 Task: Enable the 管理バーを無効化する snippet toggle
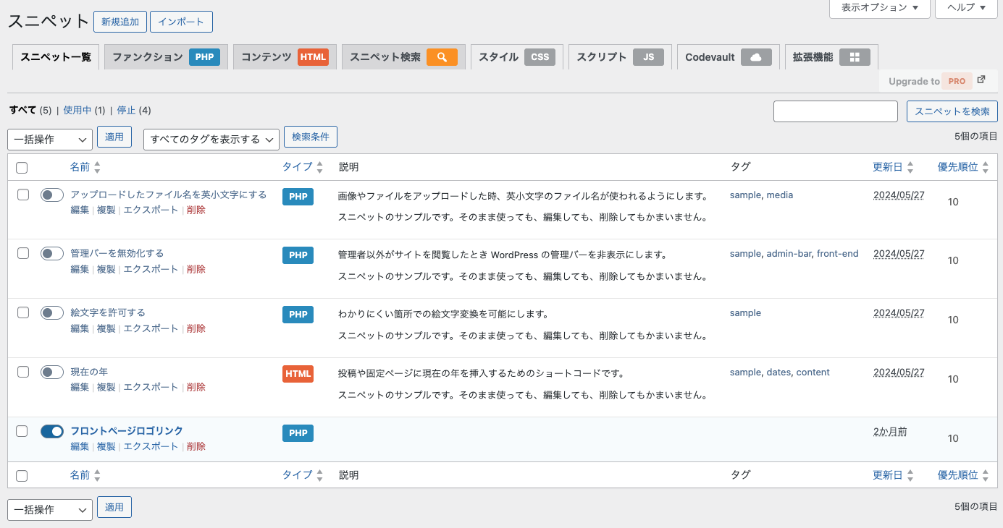52,254
